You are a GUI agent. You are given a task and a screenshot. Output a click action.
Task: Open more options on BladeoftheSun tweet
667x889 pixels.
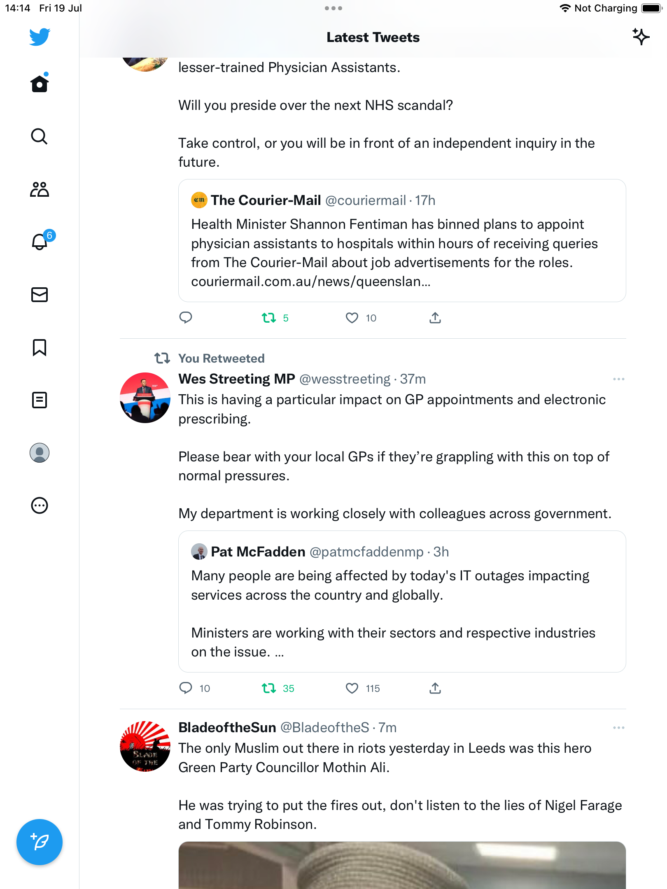click(618, 728)
